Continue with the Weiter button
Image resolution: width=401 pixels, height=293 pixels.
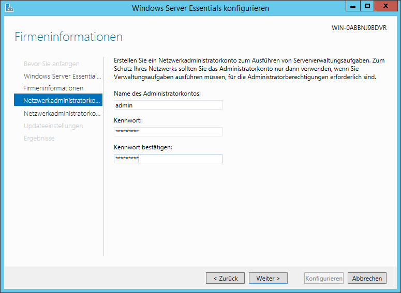(268, 278)
